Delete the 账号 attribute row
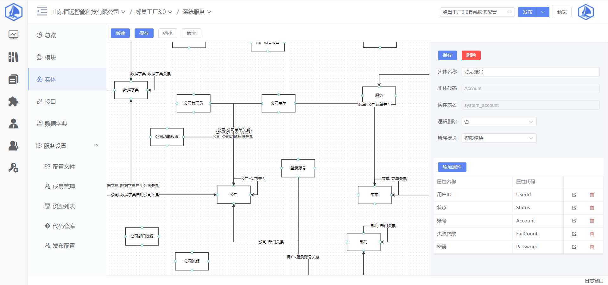The width and height of the screenshot is (608, 285). click(x=592, y=221)
